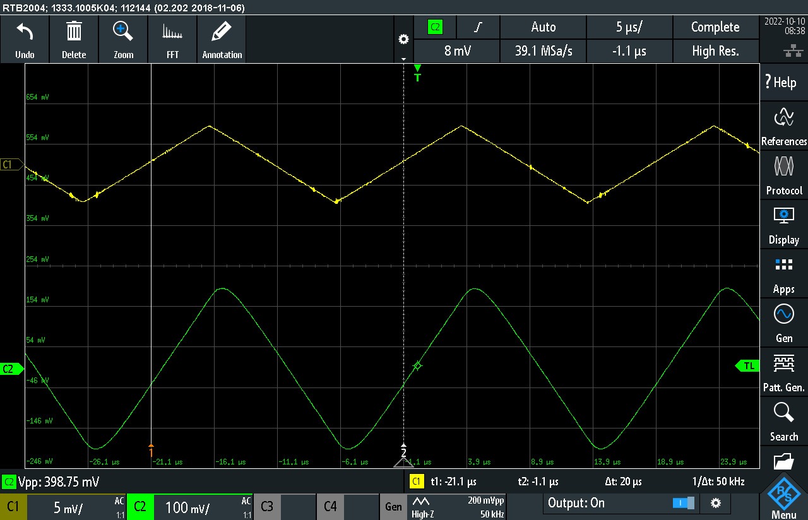Click the t2: -1.1 µs cursor readout

pyautogui.click(x=538, y=482)
